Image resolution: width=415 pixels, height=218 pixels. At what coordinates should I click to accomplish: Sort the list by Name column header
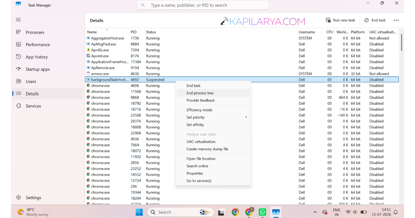tap(92, 32)
